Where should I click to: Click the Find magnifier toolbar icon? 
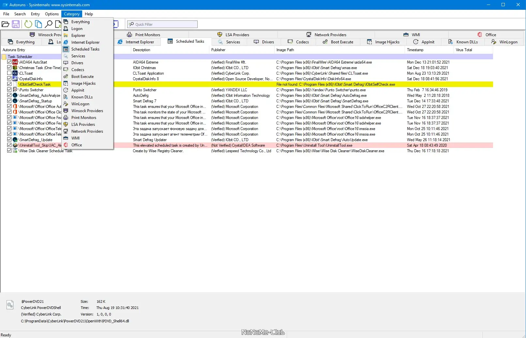tap(49, 24)
